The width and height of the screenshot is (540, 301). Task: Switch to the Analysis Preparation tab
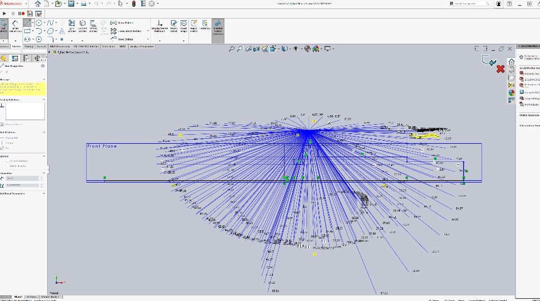click(142, 47)
